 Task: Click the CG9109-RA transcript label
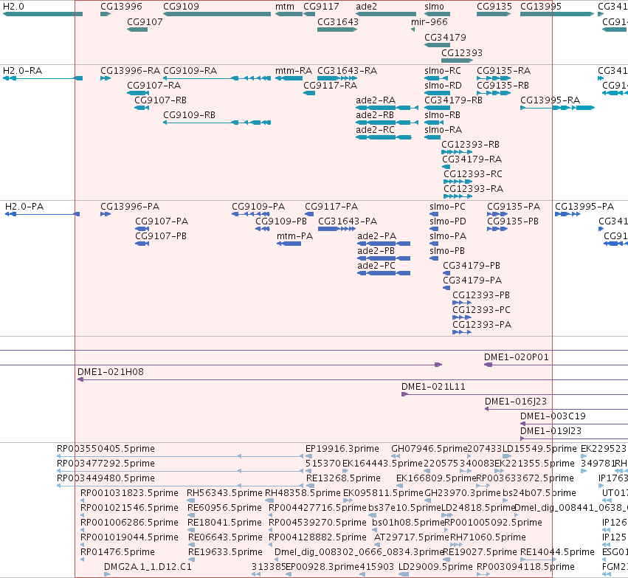[x=190, y=71]
